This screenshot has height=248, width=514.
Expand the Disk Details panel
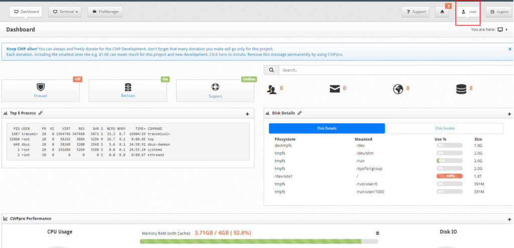tap(509, 114)
